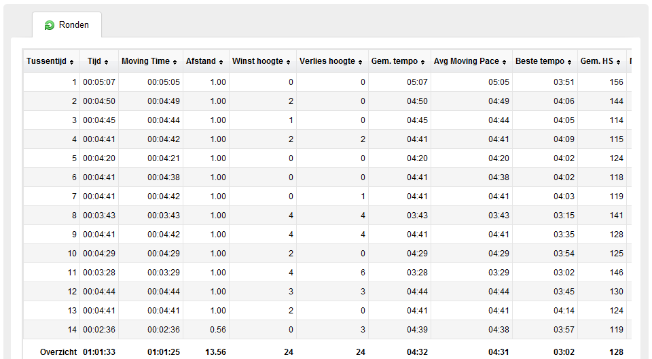Select lap 8 time 00:03:43

[99, 216]
